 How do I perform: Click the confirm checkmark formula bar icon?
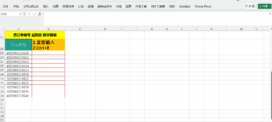[35, 14]
